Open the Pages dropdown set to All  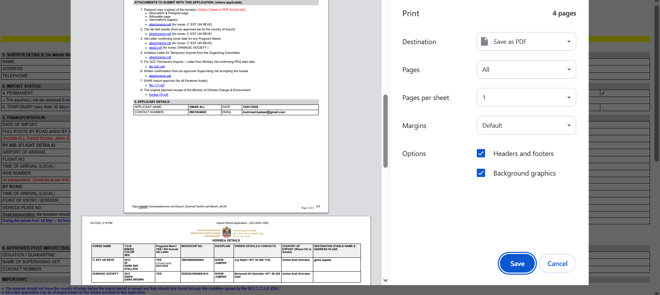click(526, 69)
